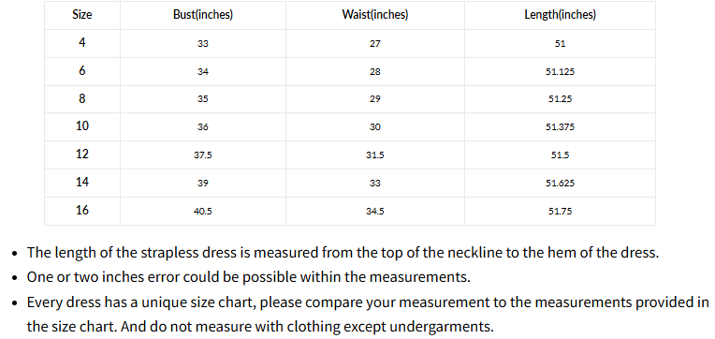Select the size 14 row label
The image size is (715, 339).
[x=82, y=182]
